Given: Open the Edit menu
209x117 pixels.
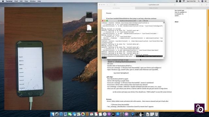Looking at the screenshot, I should pos(21,1).
